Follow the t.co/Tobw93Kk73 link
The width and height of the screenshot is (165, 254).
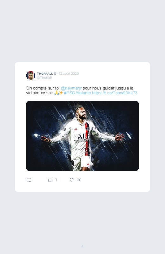coord(115,93)
